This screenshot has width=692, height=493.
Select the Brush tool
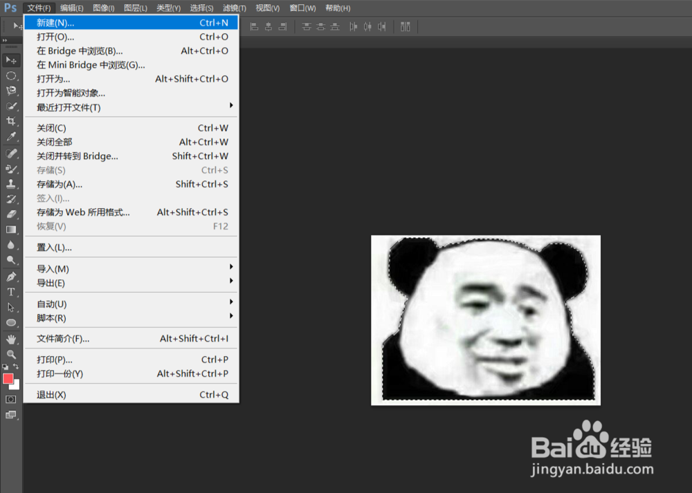click(x=11, y=169)
